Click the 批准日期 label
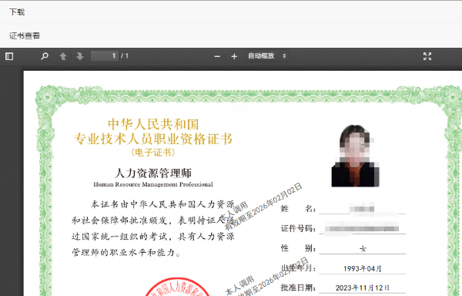Screen dimensions: 462x296 (x=298, y=288)
